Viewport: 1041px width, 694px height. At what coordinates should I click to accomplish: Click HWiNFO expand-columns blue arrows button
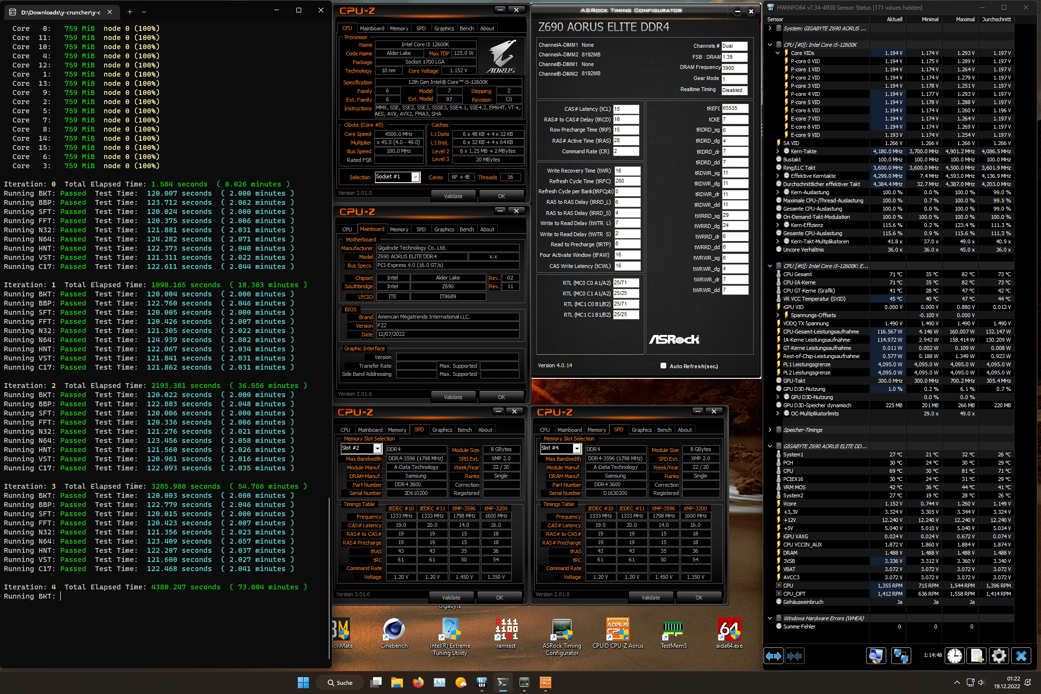click(774, 656)
